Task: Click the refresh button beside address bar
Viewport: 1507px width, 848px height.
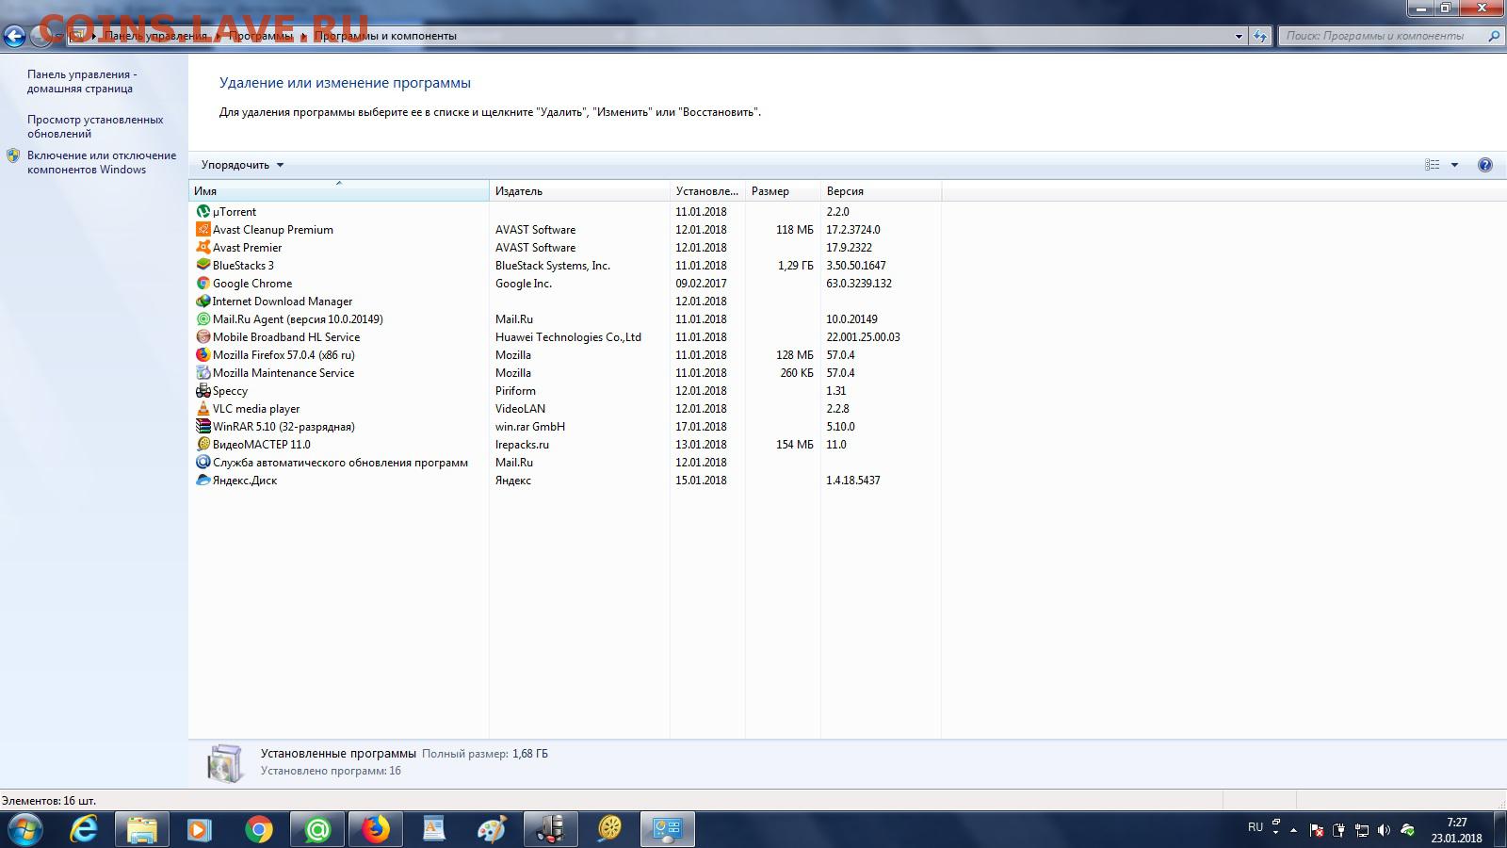Action: click(1260, 36)
